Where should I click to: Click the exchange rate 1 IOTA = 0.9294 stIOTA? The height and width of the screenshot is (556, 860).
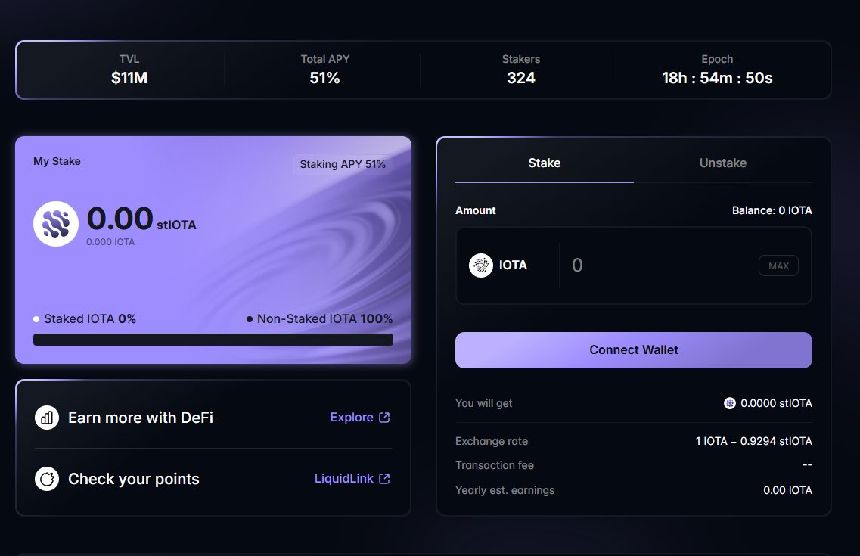[753, 441]
